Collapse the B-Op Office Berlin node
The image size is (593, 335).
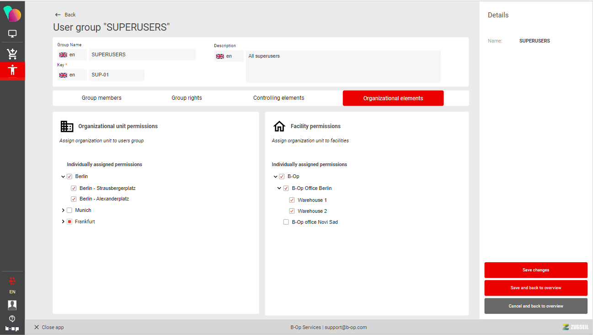[279, 188]
